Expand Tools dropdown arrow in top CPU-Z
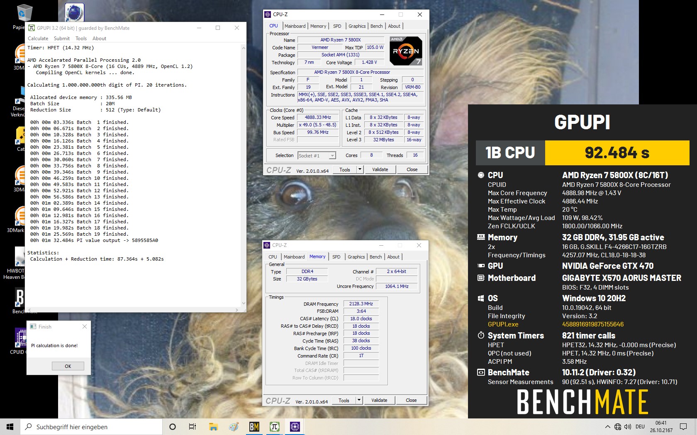The image size is (697, 435). tap(360, 169)
